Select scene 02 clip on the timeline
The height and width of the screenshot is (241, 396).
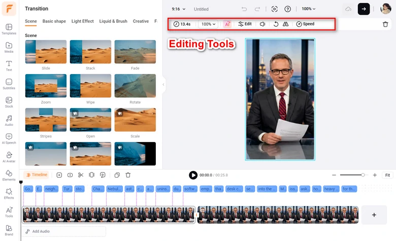pos(278,215)
